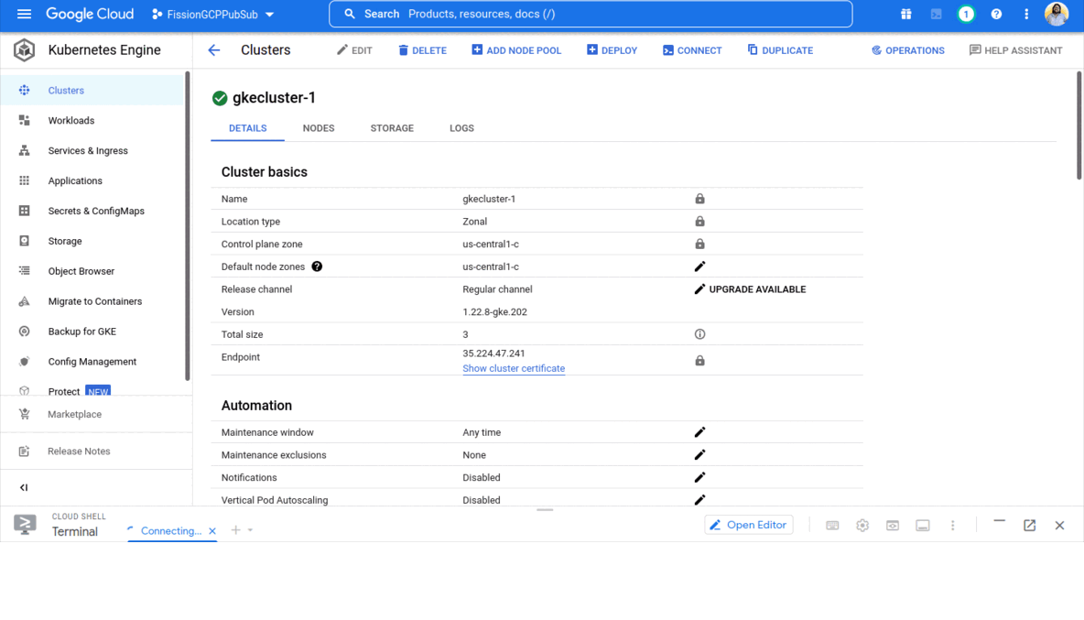Open dropdown arrow next to new tab plus

pyautogui.click(x=250, y=530)
